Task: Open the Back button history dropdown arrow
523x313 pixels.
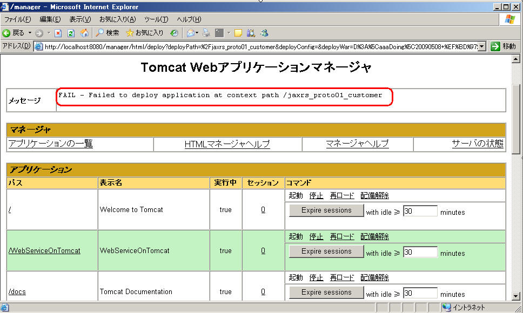Action: click(30, 33)
